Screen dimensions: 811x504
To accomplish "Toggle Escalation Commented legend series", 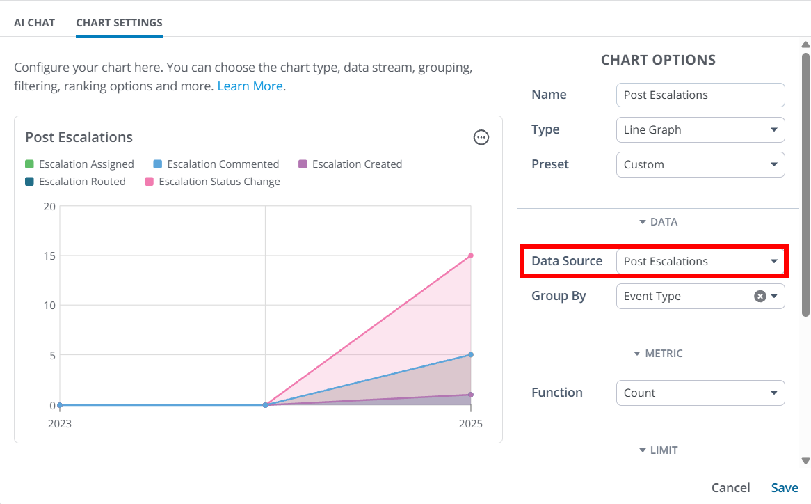I will [x=216, y=164].
